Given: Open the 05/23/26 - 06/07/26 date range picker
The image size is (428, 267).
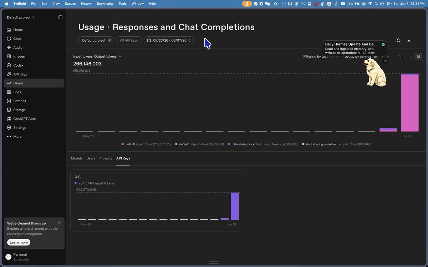Looking at the screenshot, I should click(x=169, y=40).
